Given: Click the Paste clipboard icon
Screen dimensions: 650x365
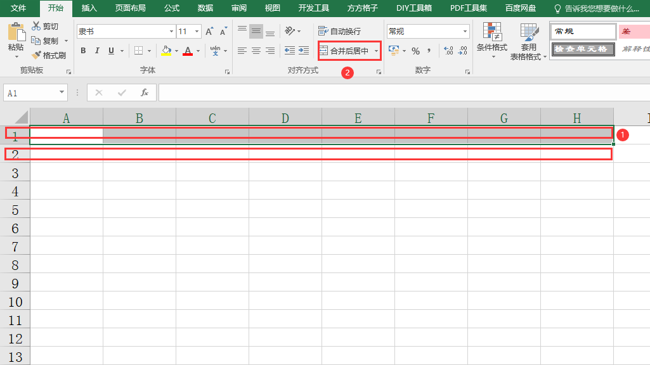Looking at the screenshot, I should point(16,32).
